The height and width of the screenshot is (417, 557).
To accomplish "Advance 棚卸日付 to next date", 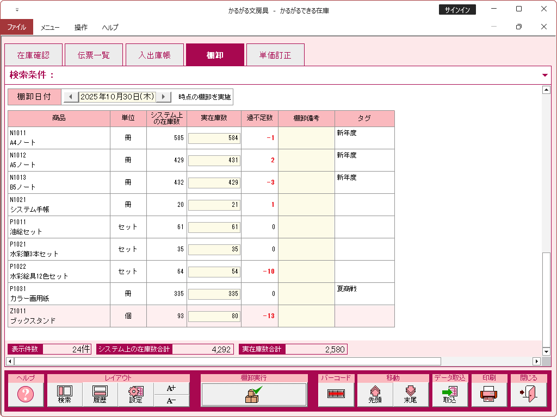I will [163, 97].
